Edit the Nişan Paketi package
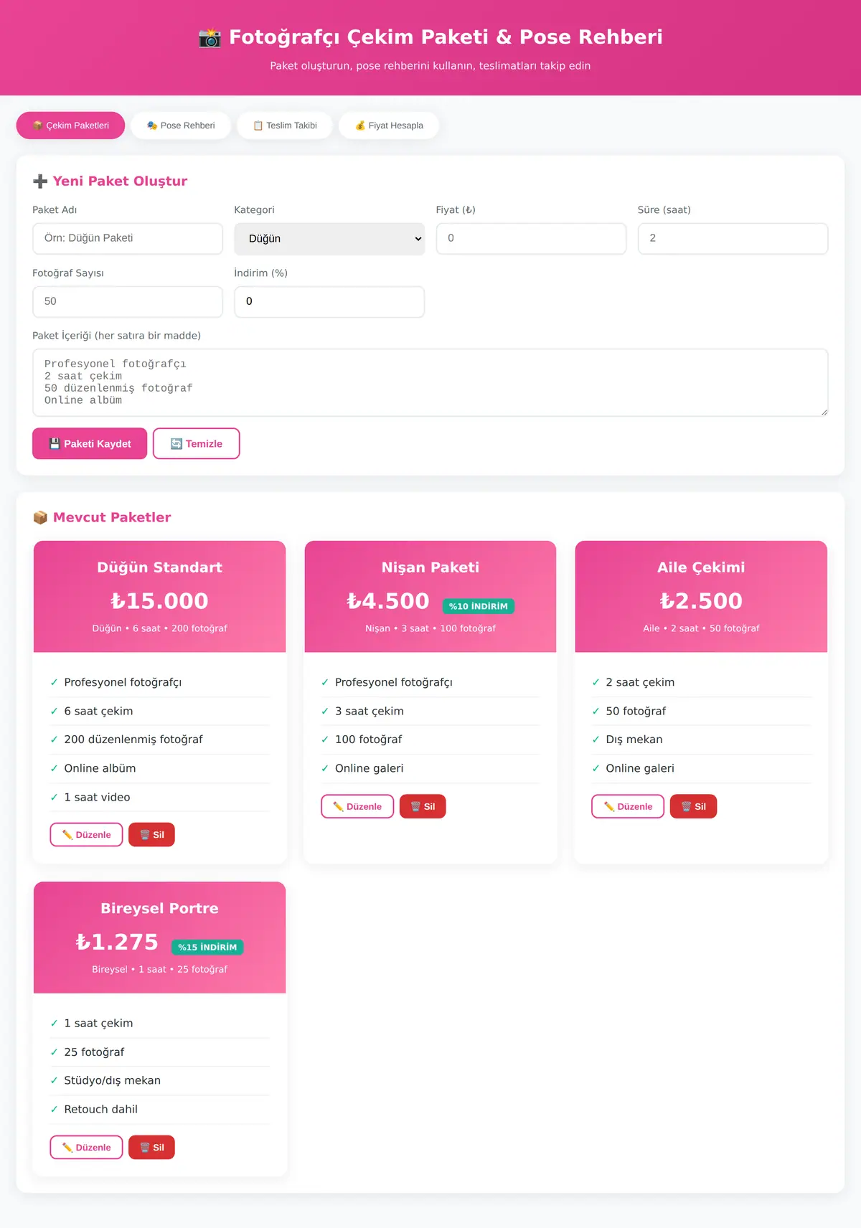 357,806
